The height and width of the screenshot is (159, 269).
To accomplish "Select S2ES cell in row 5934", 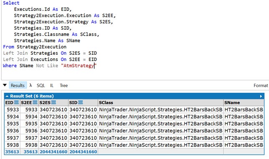I will click(x=53, y=117).
